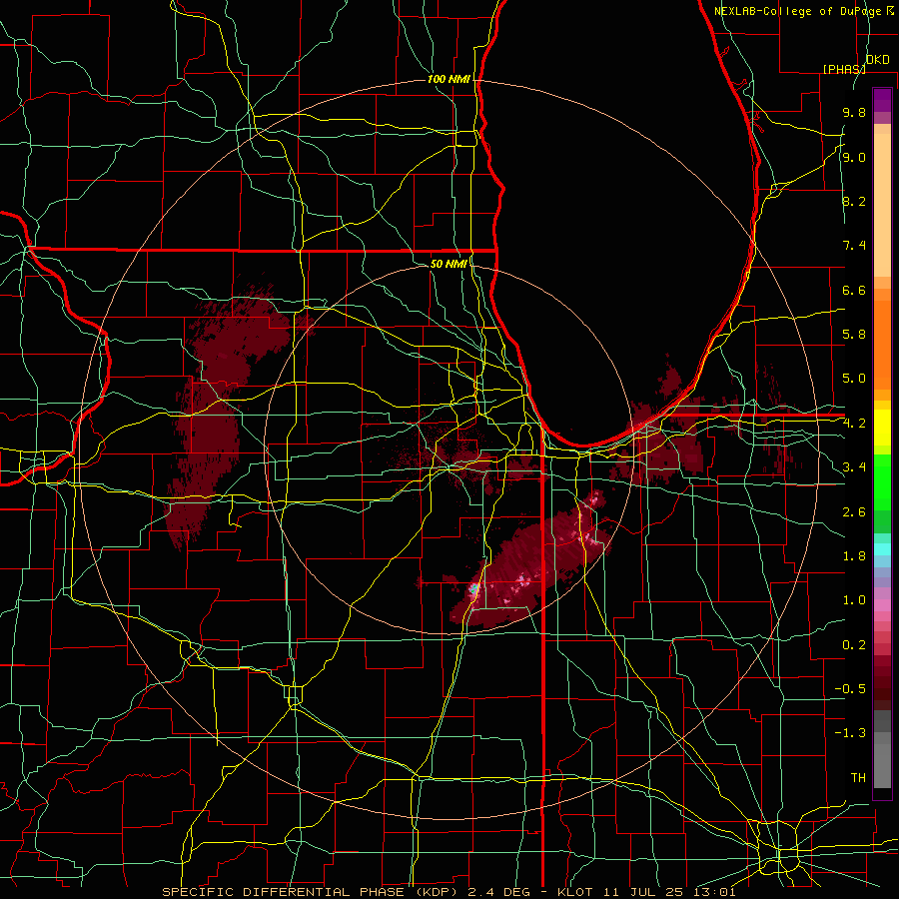899x899 pixels.
Task: Click the 3.4 color scale value
Action: pos(854,467)
